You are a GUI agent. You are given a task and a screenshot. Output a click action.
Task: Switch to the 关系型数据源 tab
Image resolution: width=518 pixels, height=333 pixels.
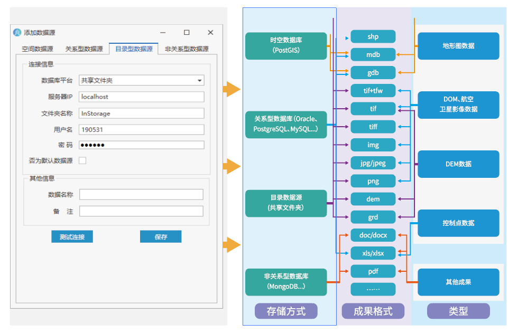point(84,49)
